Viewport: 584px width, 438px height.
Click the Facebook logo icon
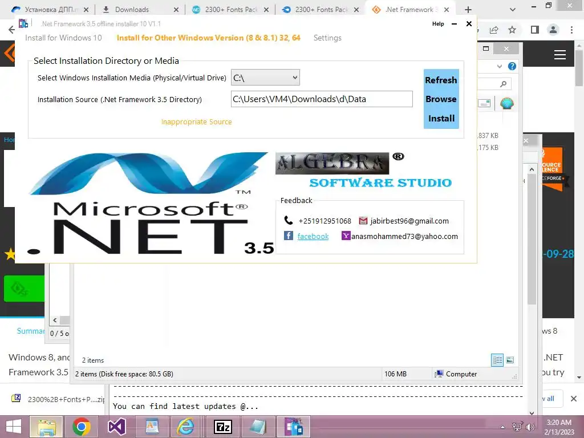coord(288,236)
